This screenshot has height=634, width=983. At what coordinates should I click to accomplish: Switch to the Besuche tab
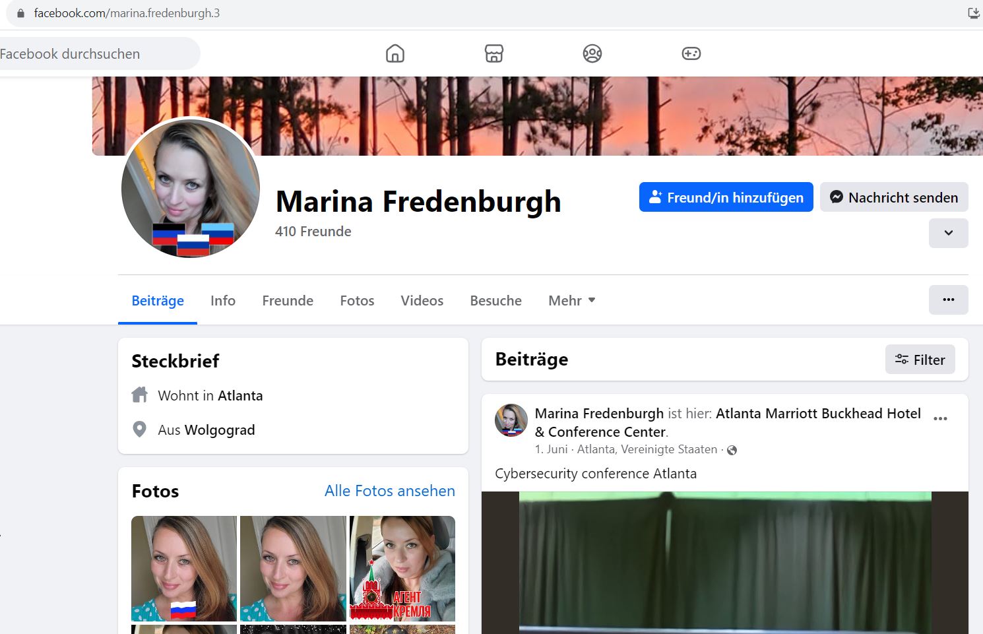pos(496,301)
